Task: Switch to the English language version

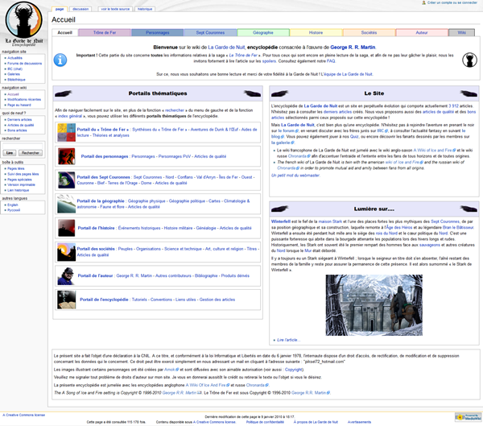Action: click(13, 205)
